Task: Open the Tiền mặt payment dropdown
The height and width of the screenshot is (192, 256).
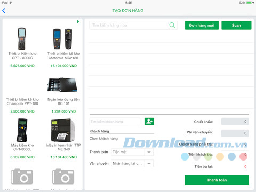Action: [132, 152]
